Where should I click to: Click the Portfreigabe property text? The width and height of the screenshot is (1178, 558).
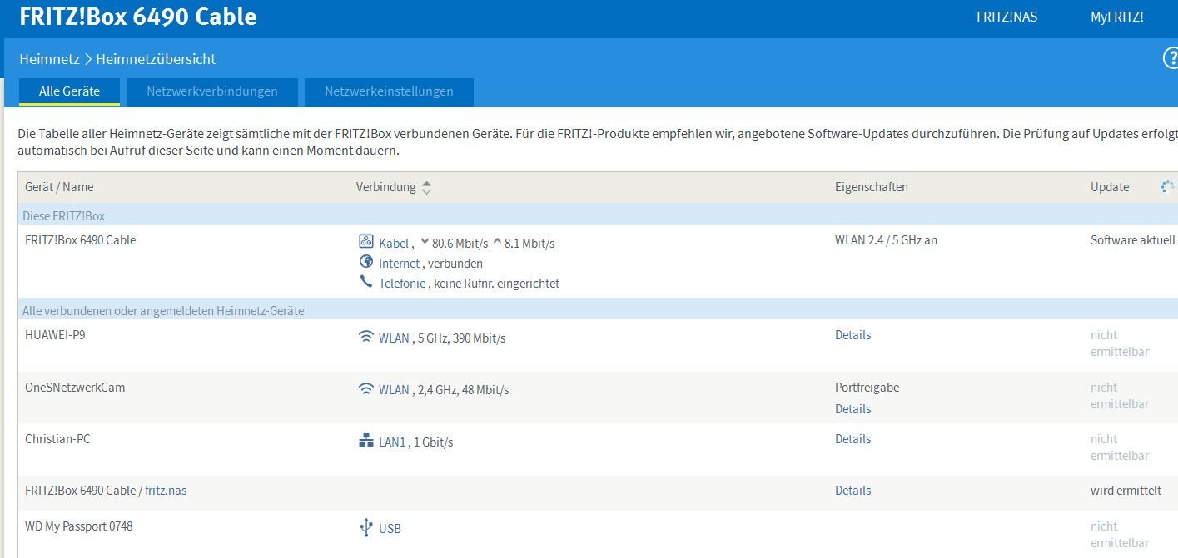coord(867,388)
